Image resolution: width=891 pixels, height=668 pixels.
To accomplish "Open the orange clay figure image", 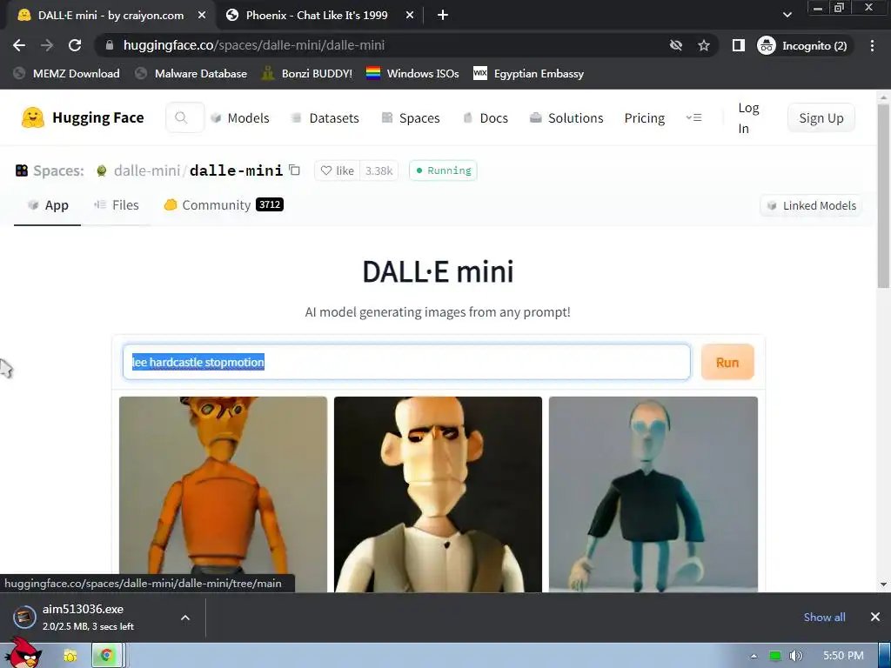I will (223, 494).
